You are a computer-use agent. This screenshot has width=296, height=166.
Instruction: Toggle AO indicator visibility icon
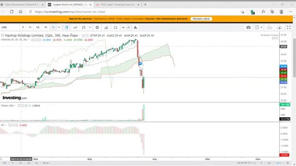(10, 125)
